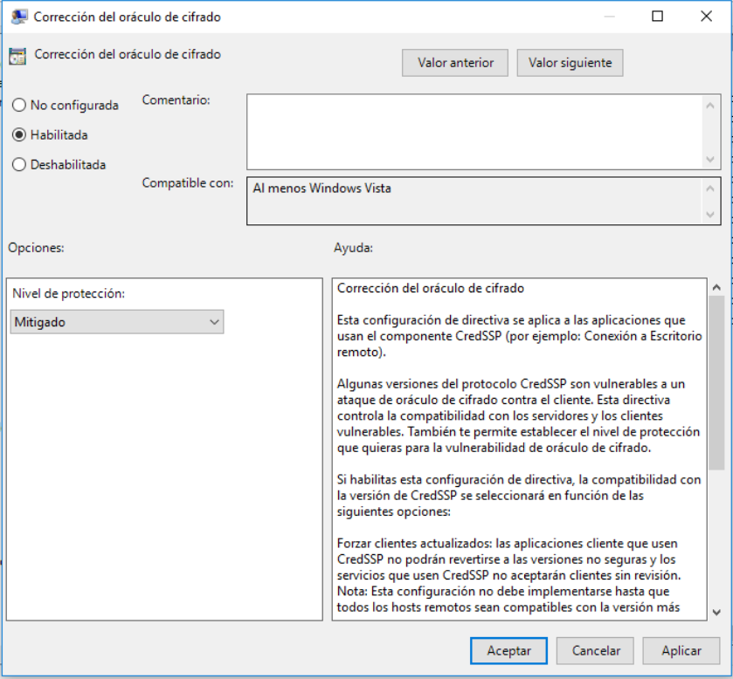Click the 'Al menos Windows Vista' text
This screenshot has width=733, height=679.
pyautogui.click(x=322, y=189)
